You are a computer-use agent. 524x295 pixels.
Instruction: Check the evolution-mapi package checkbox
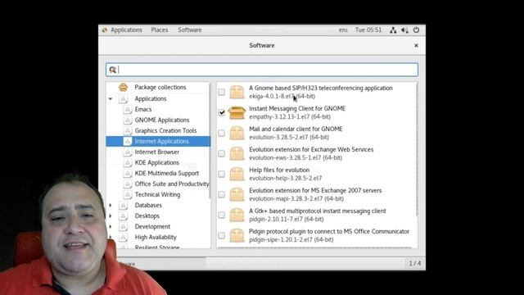pyautogui.click(x=221, y=194)
